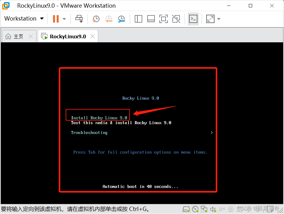
Task: Click the stretch guest display icon
Action: click(x=210, y=19)
